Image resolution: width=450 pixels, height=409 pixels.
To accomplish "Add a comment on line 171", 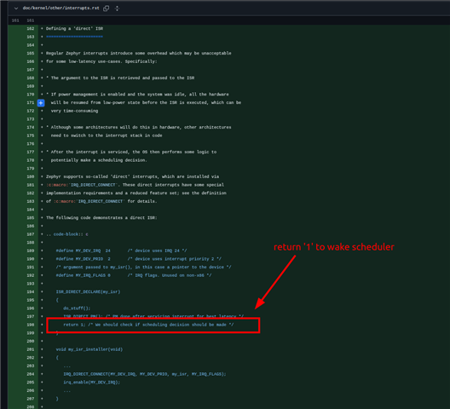I will [x=41, y=103].
